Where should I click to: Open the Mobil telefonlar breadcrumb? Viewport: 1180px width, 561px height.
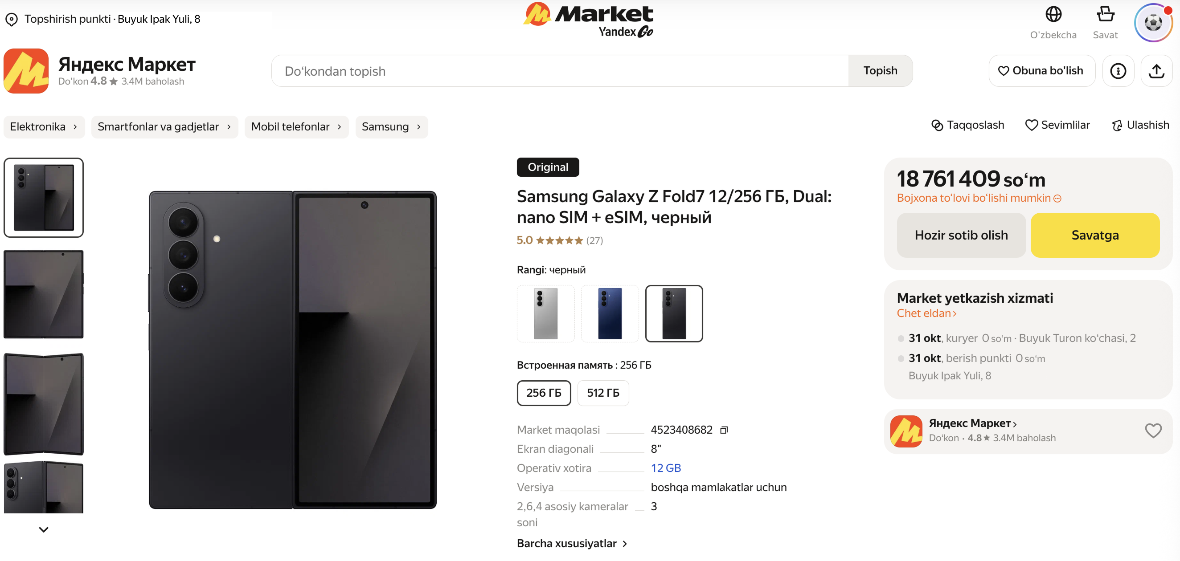pyautogui.click(x=296, y=127)
